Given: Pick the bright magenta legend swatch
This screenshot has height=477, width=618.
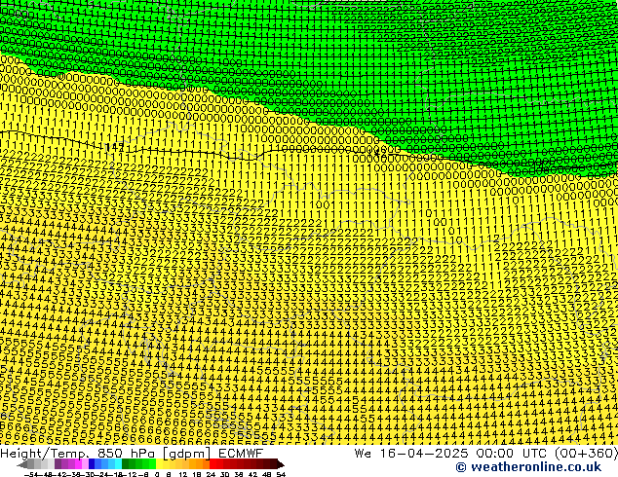Looking at the screenshot, I should click(x=78, y=464).
